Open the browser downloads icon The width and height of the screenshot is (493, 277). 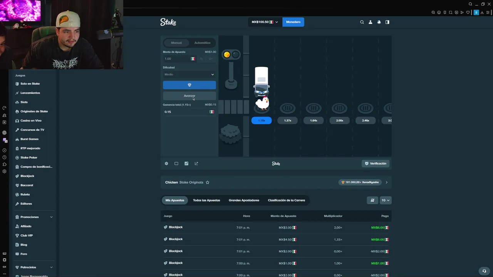pyautogui.click(x=482, y=12)
